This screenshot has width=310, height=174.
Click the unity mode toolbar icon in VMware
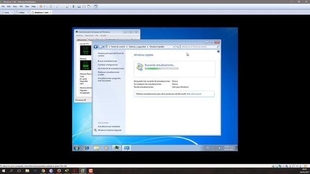click(89, 6)
